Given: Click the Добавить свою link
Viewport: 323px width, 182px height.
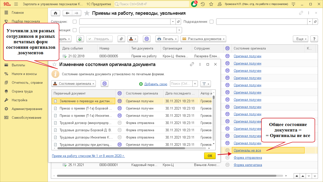Looking at the screenshot, I should [155, 84].
